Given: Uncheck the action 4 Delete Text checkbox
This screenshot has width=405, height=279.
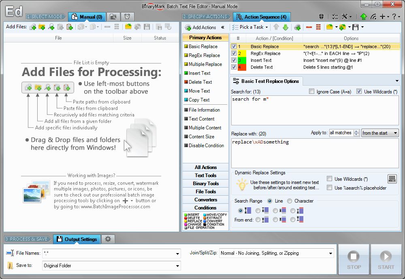Looking at the screenshot, I should [234, 67].
